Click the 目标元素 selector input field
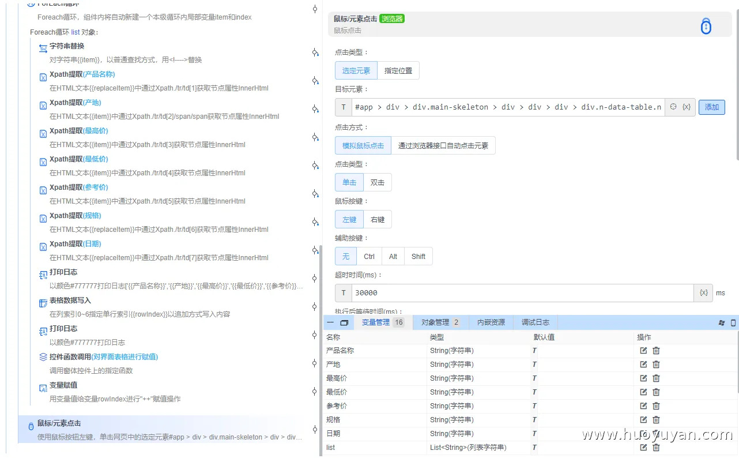The height and width of the screenshot is (458, 739). tap(508, 107)
